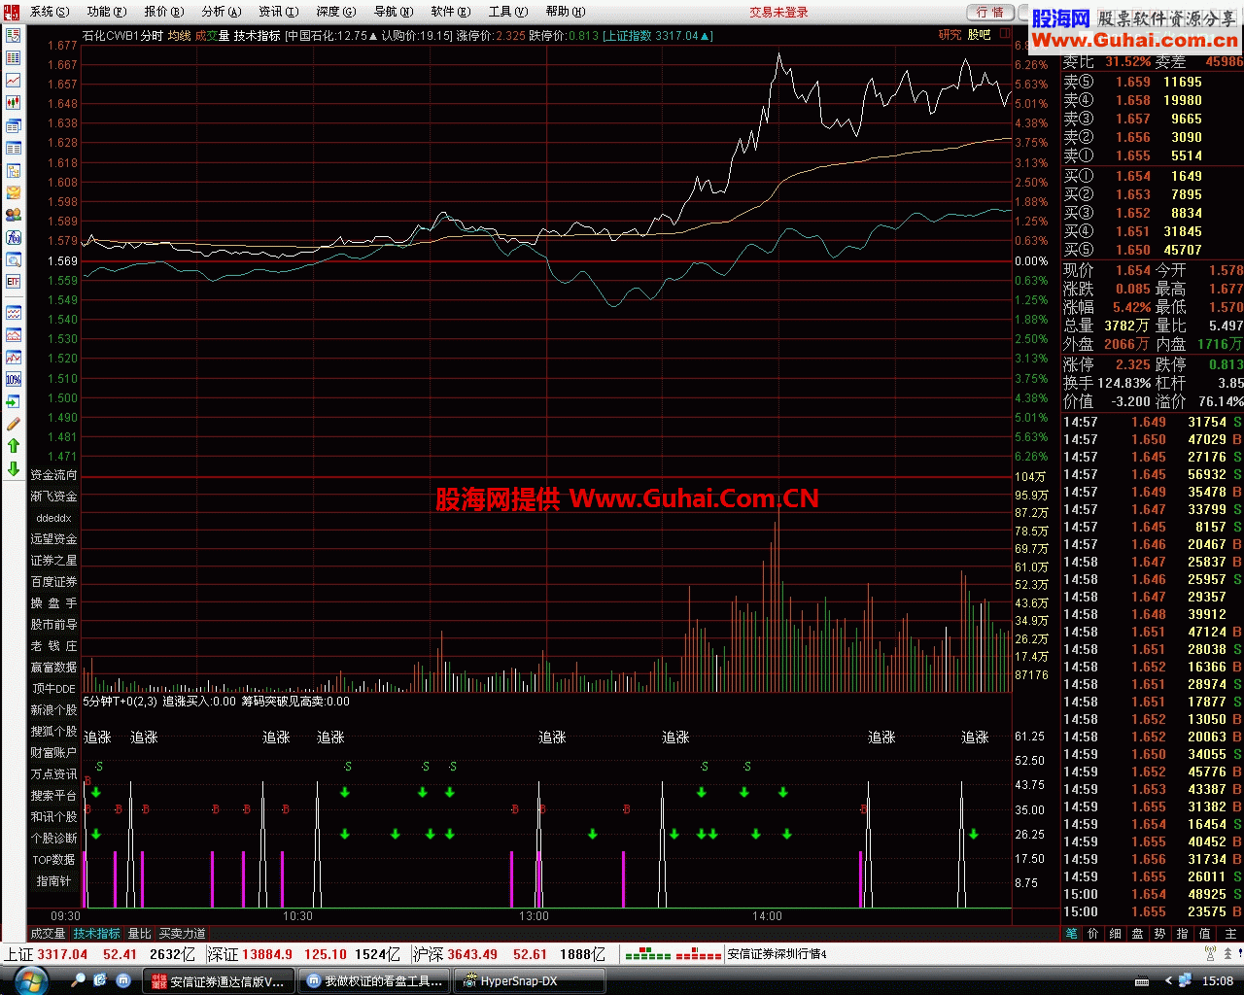Select the 细 tab in right panel
This screenshot has width=1244, height=995.
click(1116, 934)
